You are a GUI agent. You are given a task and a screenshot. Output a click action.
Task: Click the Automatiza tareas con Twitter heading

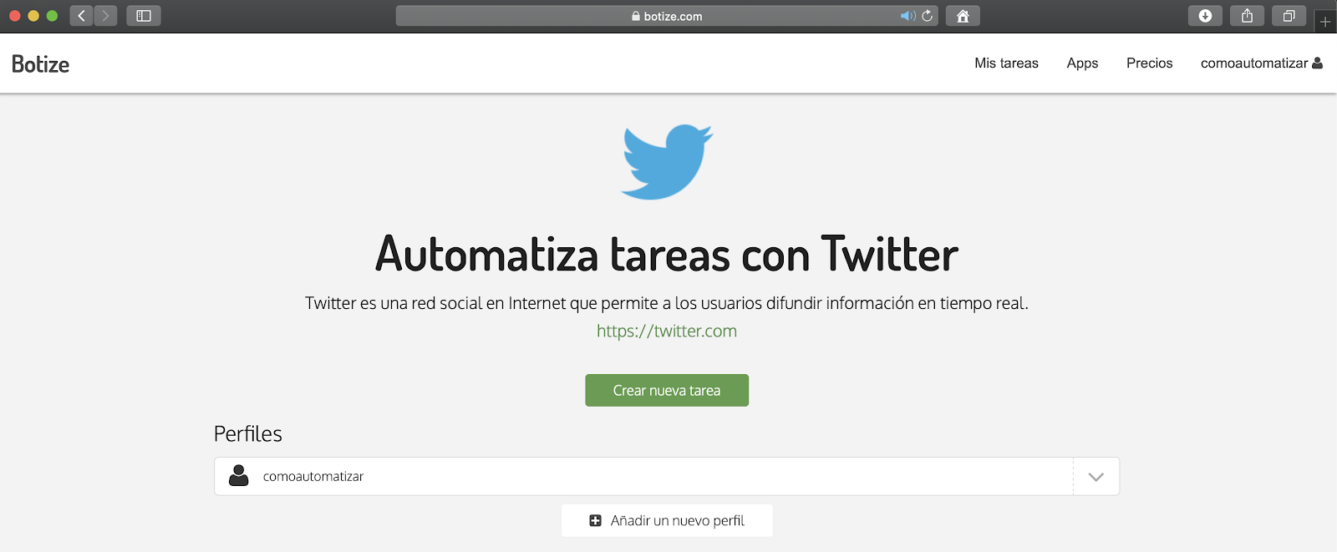(667, 255)
